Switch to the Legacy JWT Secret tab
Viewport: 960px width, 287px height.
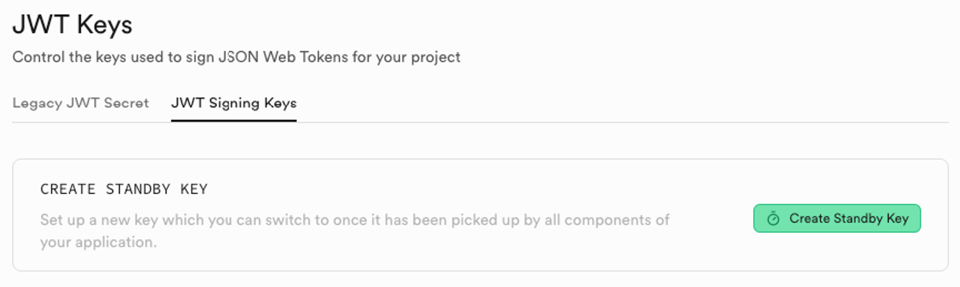[x=81, y=103]
